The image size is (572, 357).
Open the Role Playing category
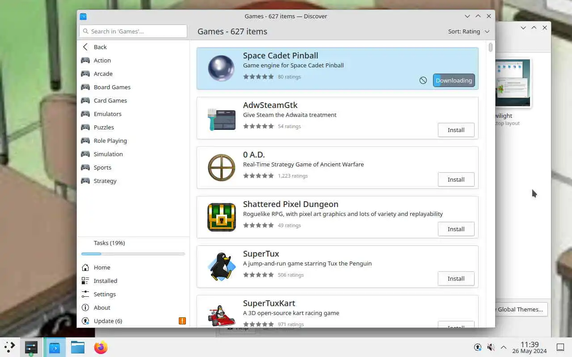133,141
